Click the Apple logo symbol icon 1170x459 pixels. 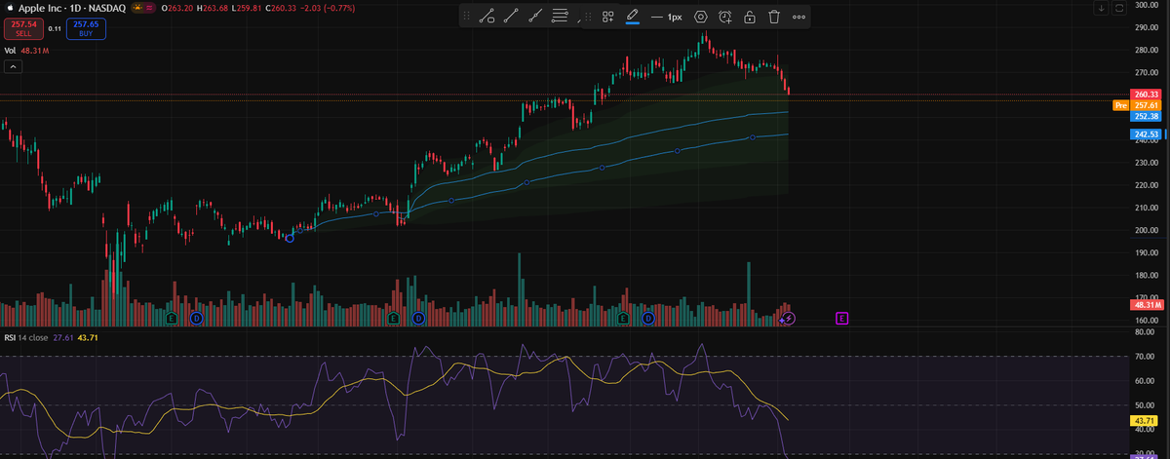9,8
